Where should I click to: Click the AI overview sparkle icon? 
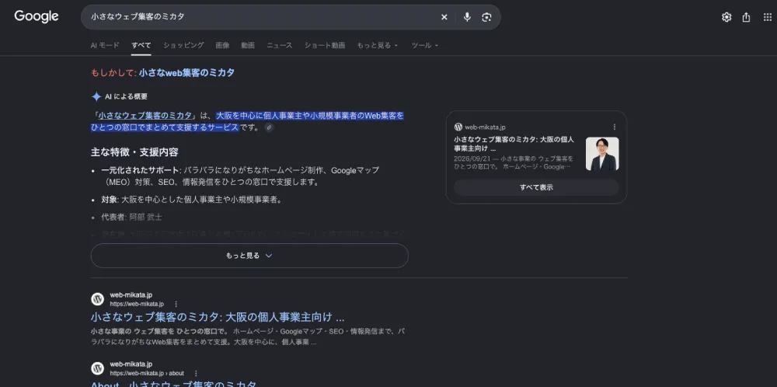96,96
